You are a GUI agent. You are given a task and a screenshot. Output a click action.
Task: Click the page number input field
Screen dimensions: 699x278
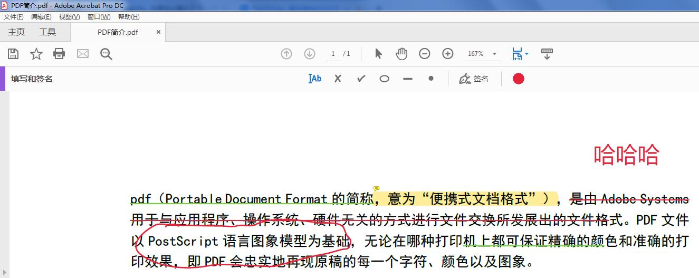click(x=333, y=54)
